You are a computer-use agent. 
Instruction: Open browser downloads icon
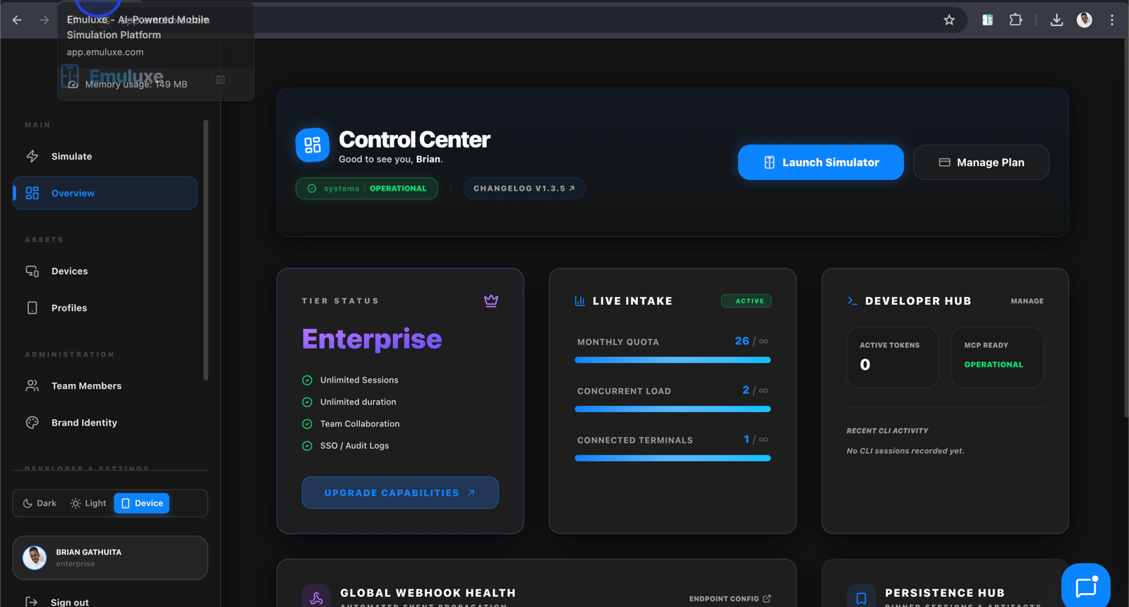click(1056, 20)
